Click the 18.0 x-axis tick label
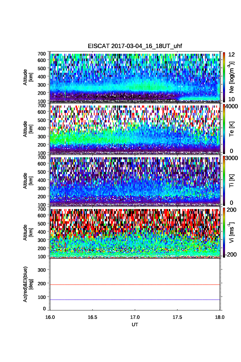241x362 pixels. click(x=220, y=317)
